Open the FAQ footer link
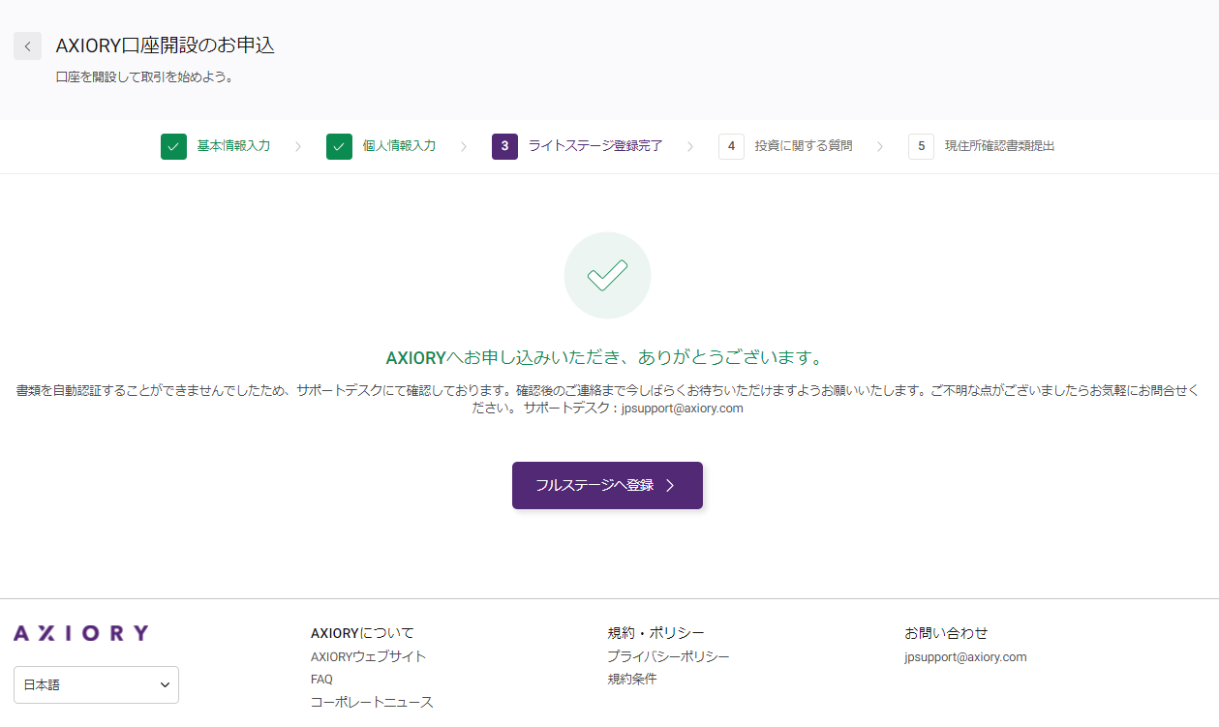Screen dimensions: 1219x727 (x=321, y=680)
